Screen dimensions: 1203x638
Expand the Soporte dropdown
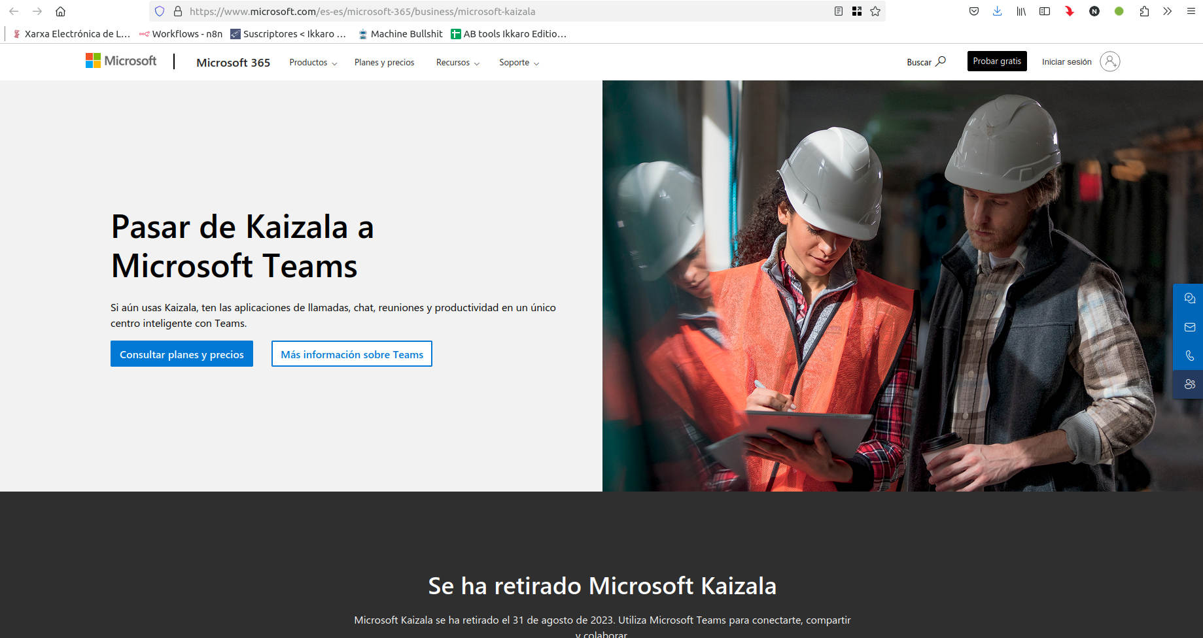click(x=518, y=62)
